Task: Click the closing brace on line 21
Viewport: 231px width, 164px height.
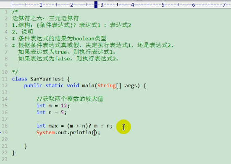Action: click(26, 146)
